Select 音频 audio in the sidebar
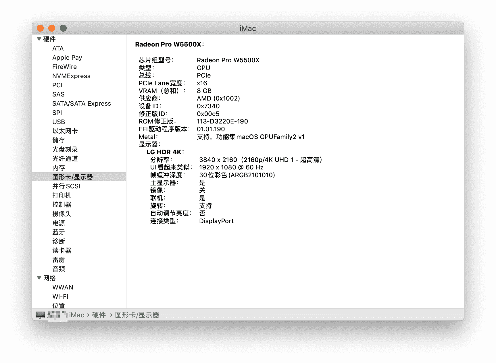This screenshot has height=363, width=496. (x=59, y=269)
